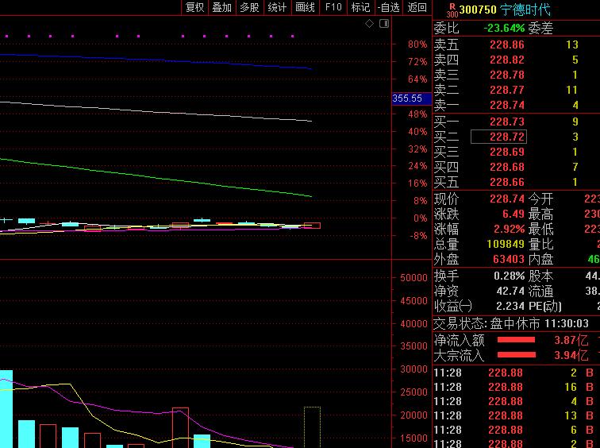Activate the 画线 drawing tool

(x=305, y=7)
